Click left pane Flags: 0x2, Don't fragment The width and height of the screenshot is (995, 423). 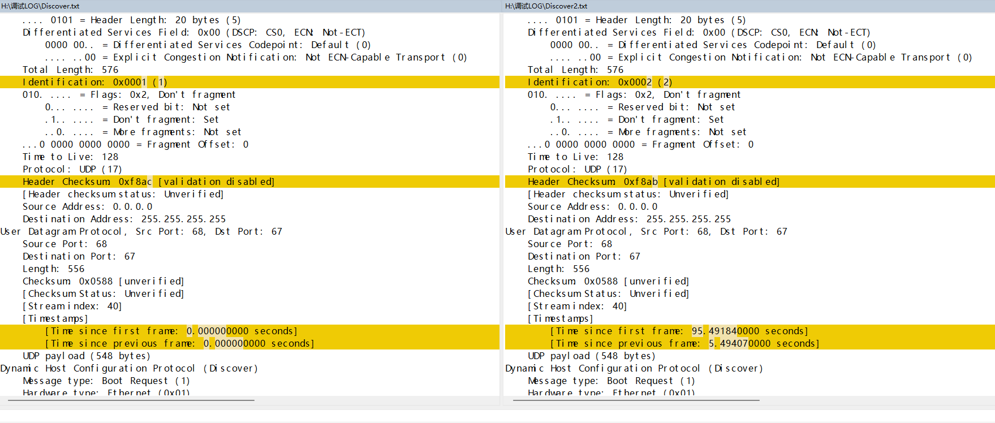(x=129, y=94)
